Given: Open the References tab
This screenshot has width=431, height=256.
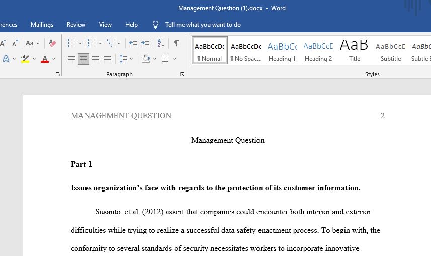Looking at the screenshot, I should pyautogui.click(x=9, y=25).
